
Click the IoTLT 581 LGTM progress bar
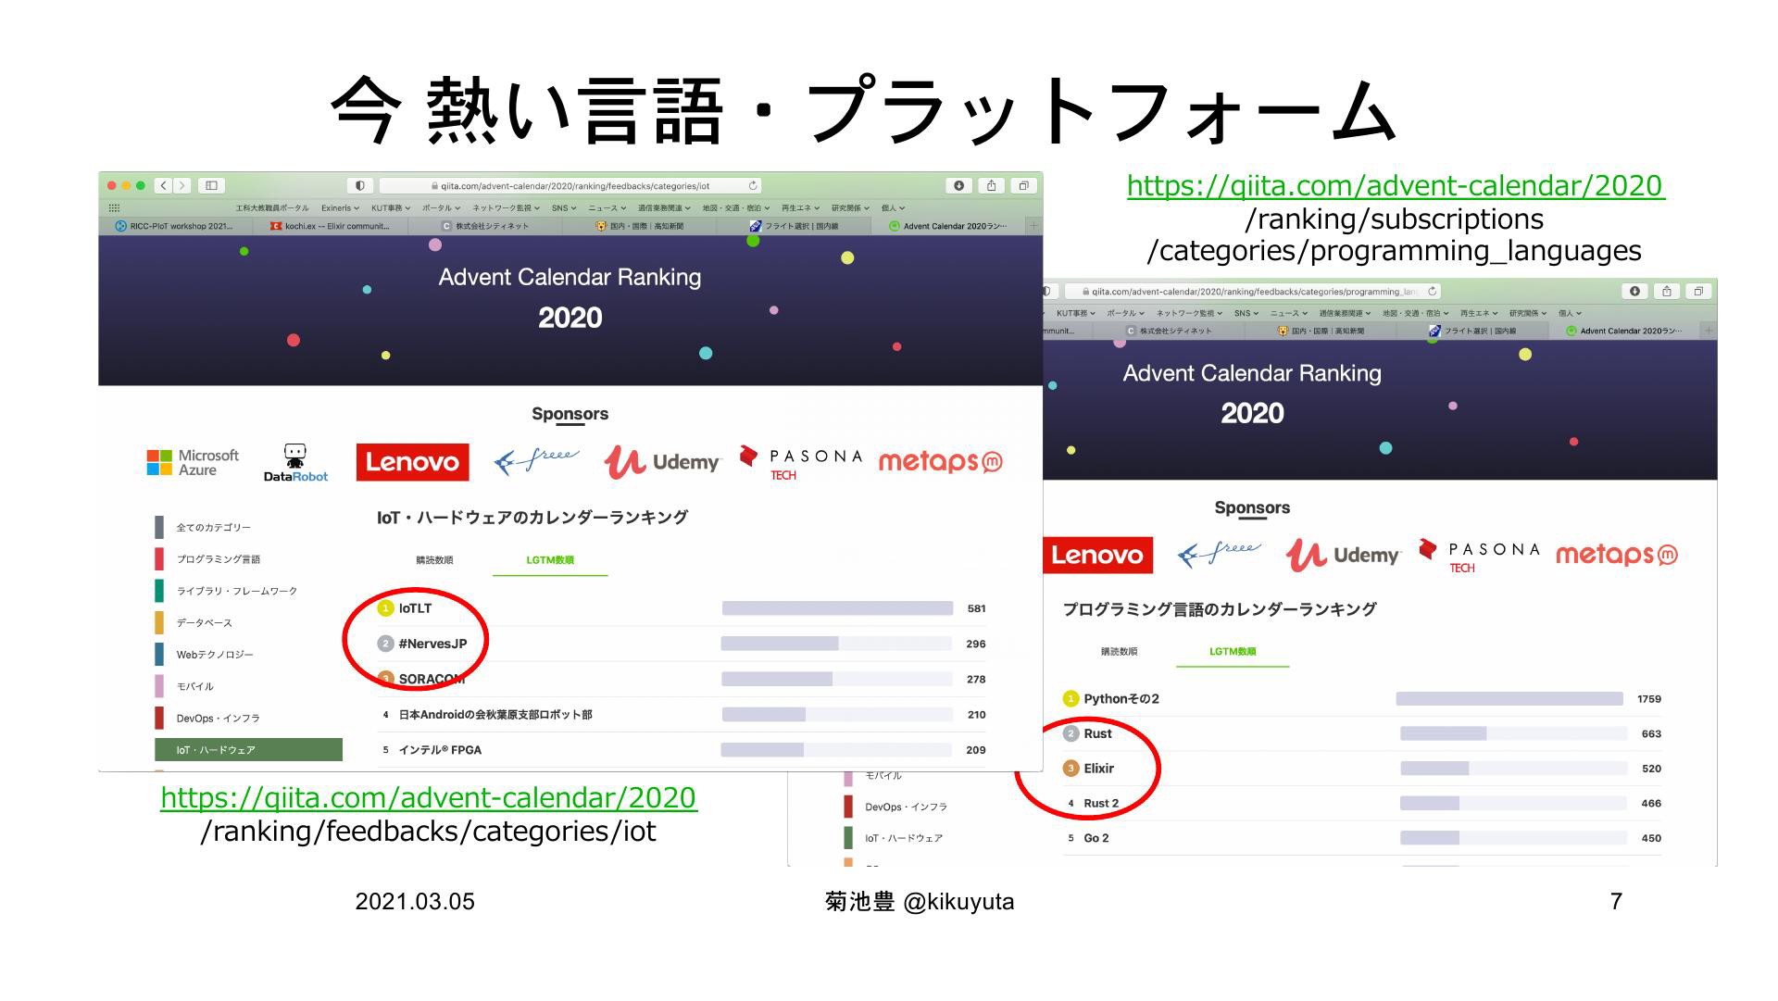(837, 608)
